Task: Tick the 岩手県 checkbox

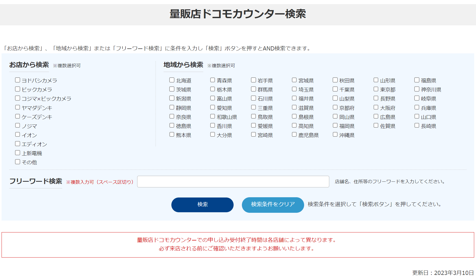Action: (254, 80)
